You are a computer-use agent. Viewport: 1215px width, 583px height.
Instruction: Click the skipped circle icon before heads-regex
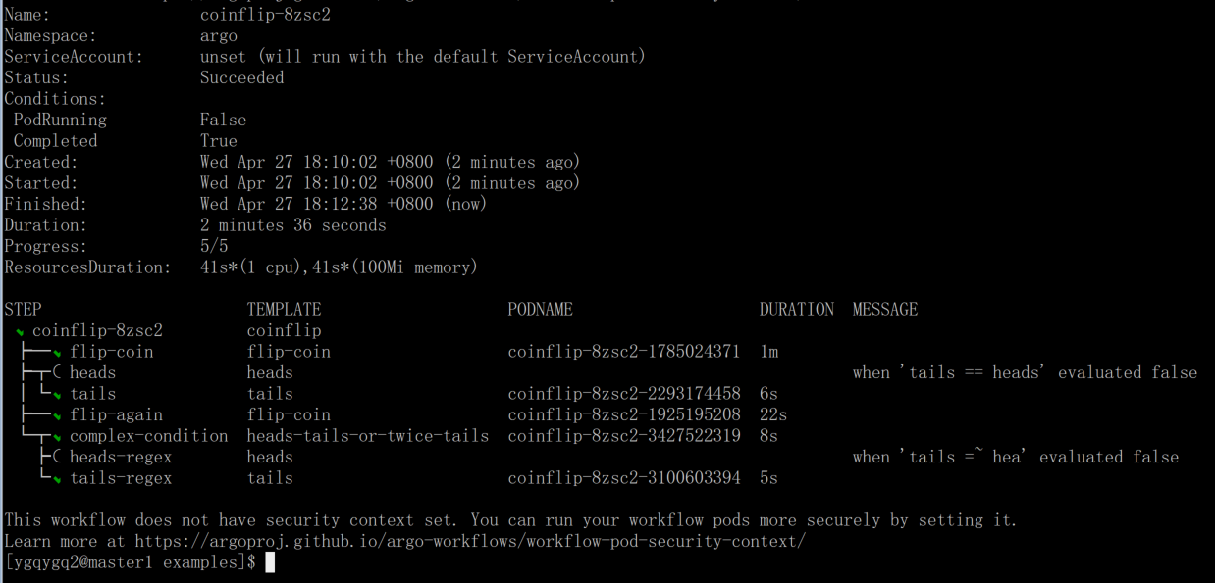58,457
